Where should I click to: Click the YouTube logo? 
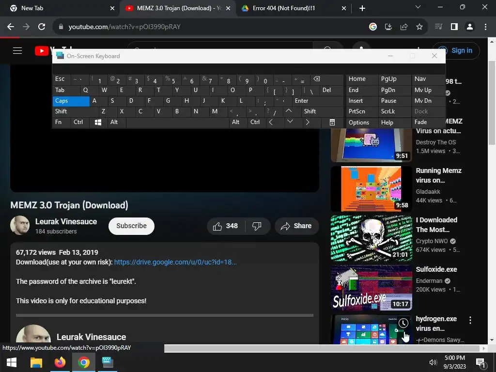[x=43, y=50]
